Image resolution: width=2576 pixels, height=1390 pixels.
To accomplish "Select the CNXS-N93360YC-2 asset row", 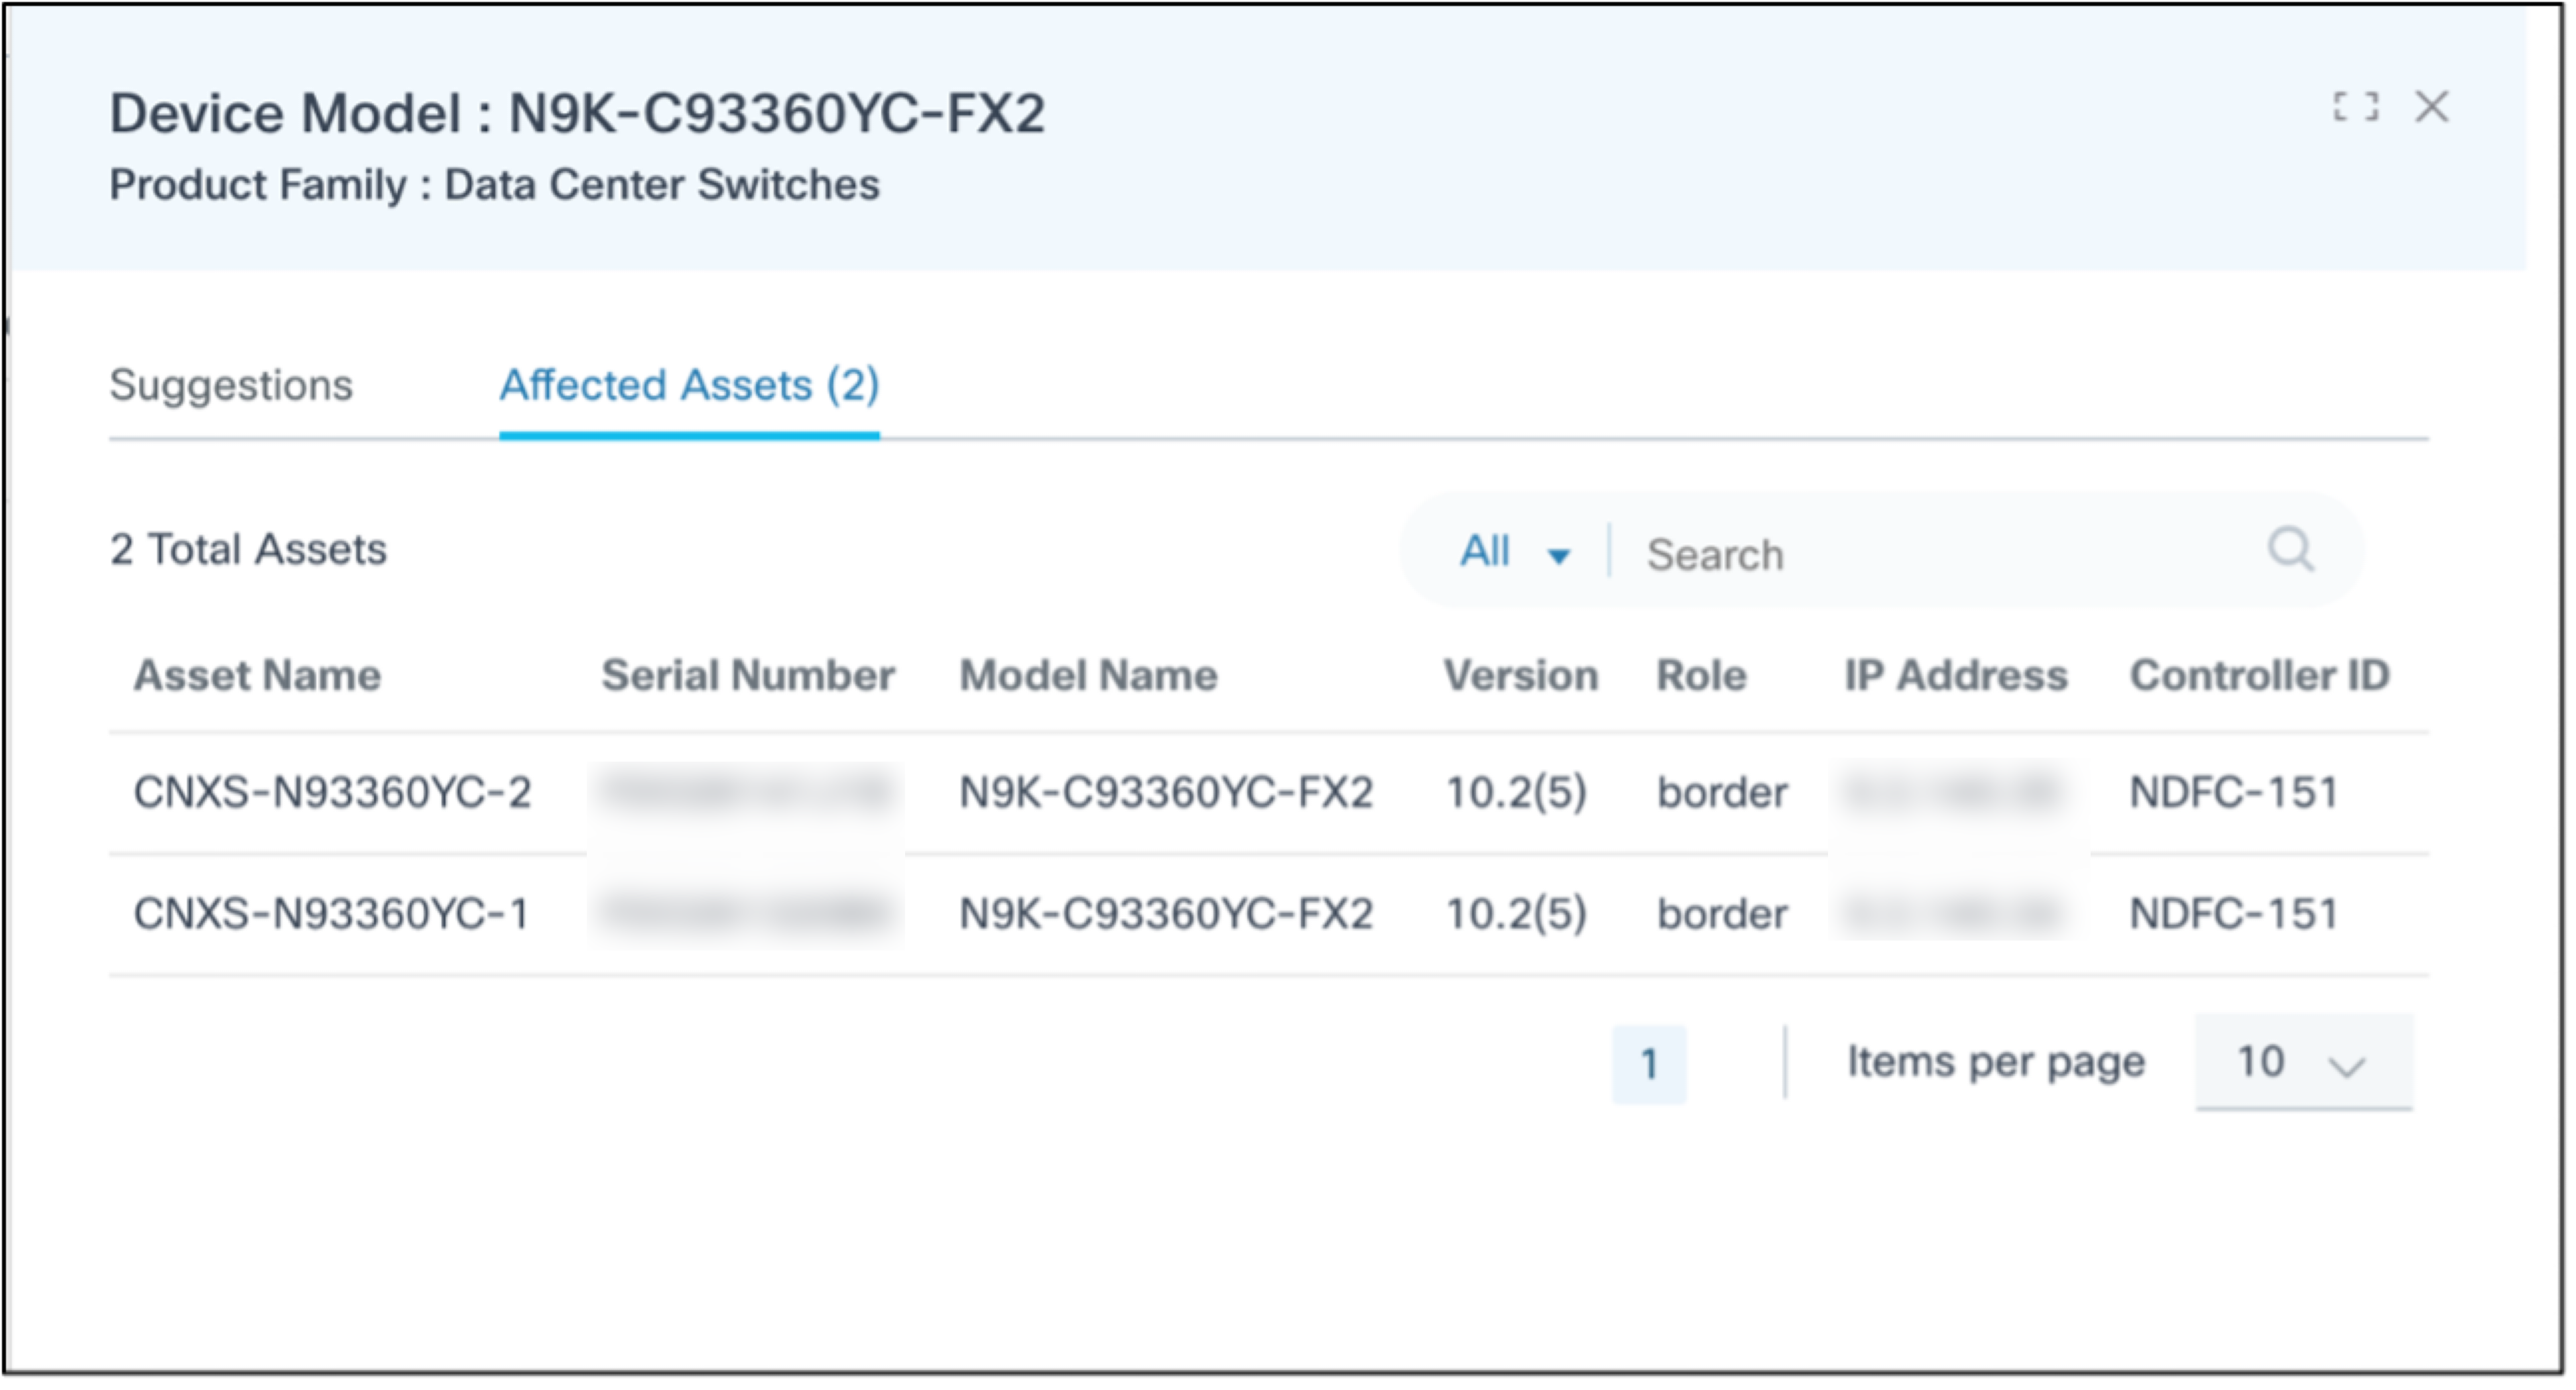I will (x=332, y=793).
